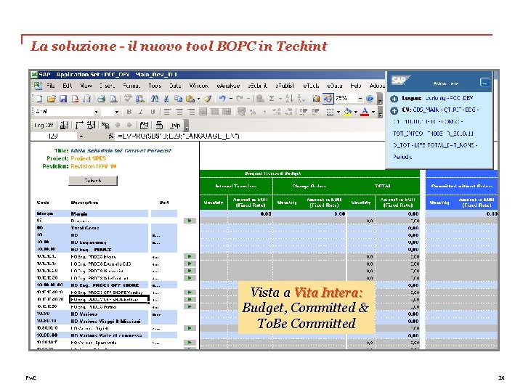Click the blue Help question mark icon
The image size is (523, 392).
(x=370, y=99)
